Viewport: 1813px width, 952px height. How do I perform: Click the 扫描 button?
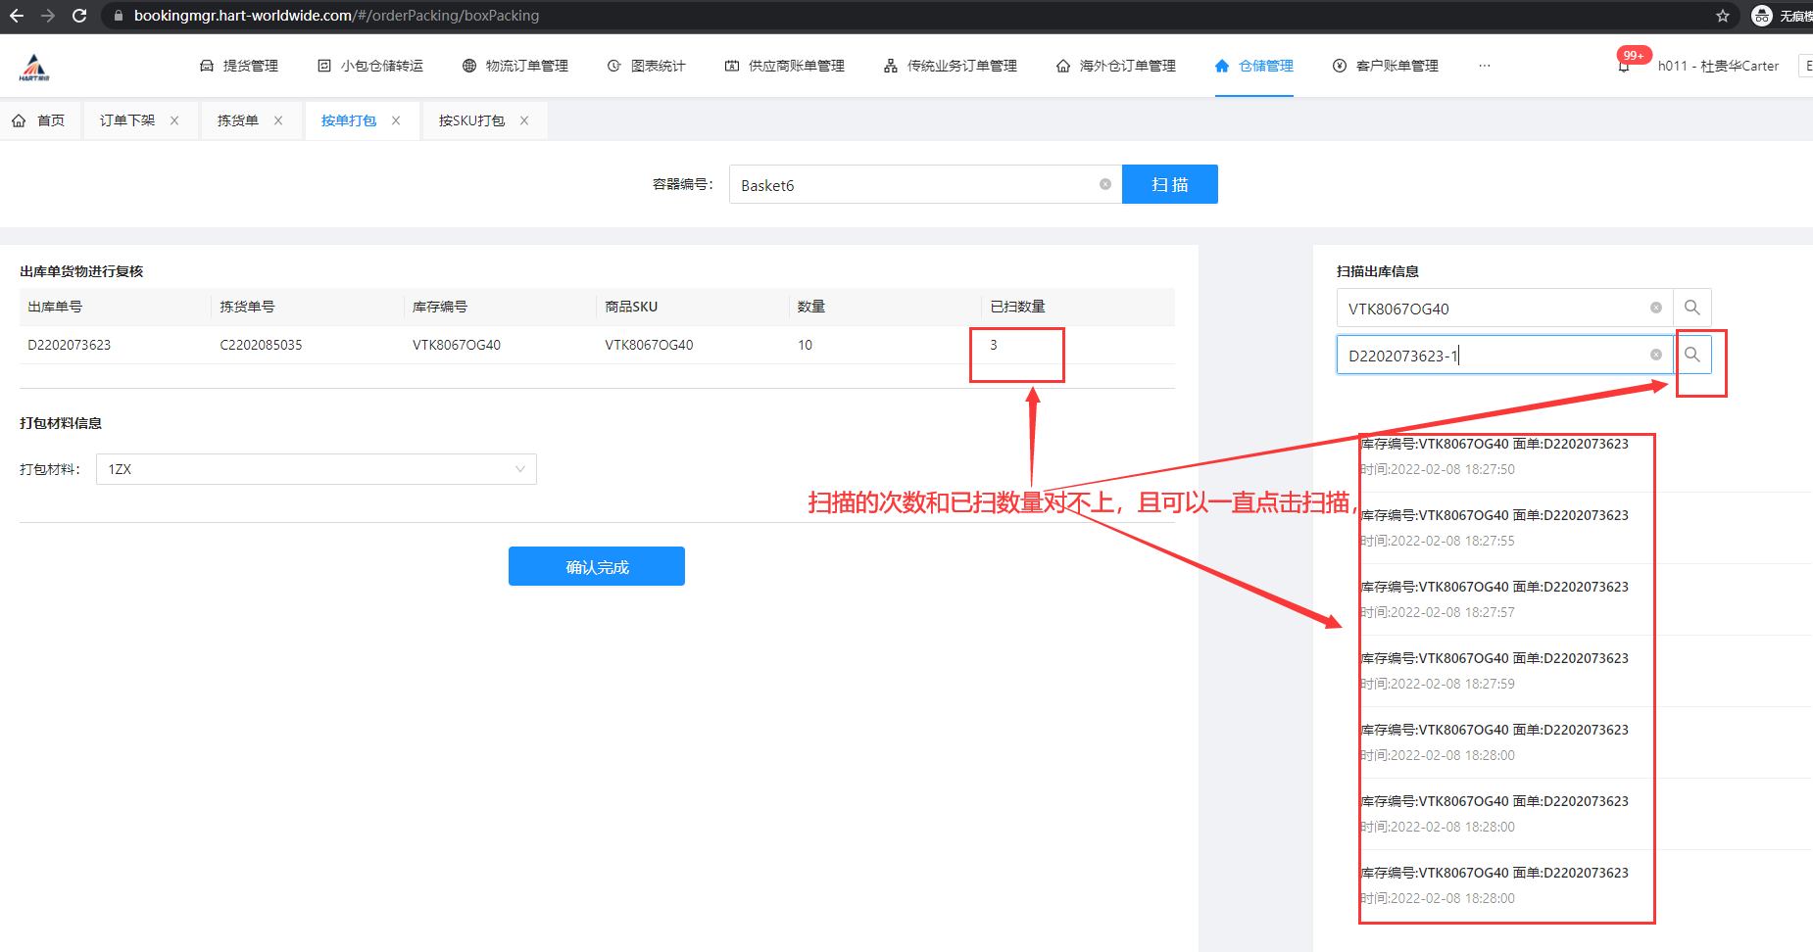click(1169, 184)
